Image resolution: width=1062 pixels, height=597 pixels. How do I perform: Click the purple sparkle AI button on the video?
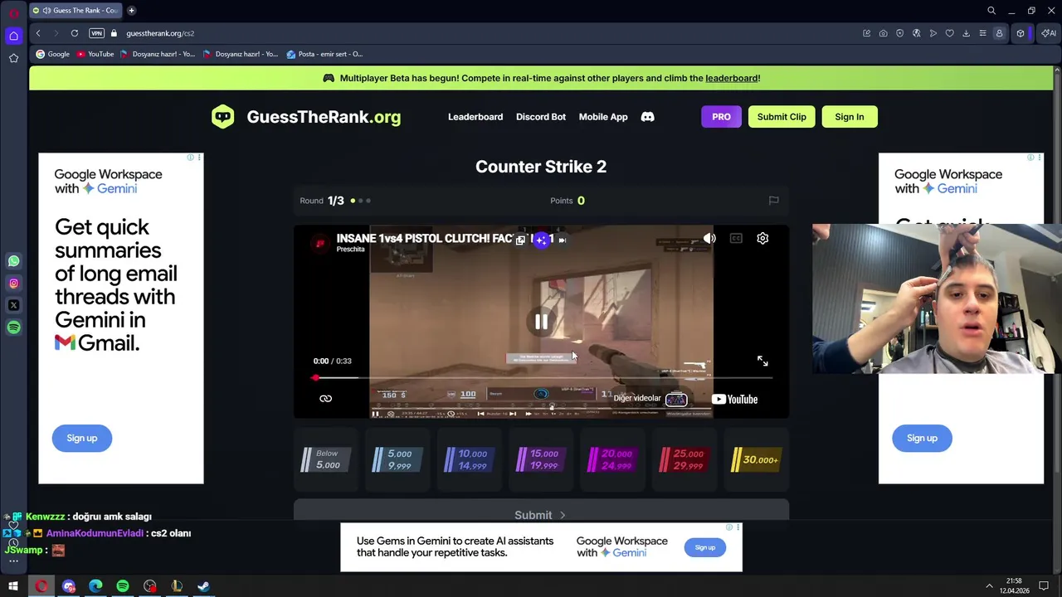click(541, 240)
